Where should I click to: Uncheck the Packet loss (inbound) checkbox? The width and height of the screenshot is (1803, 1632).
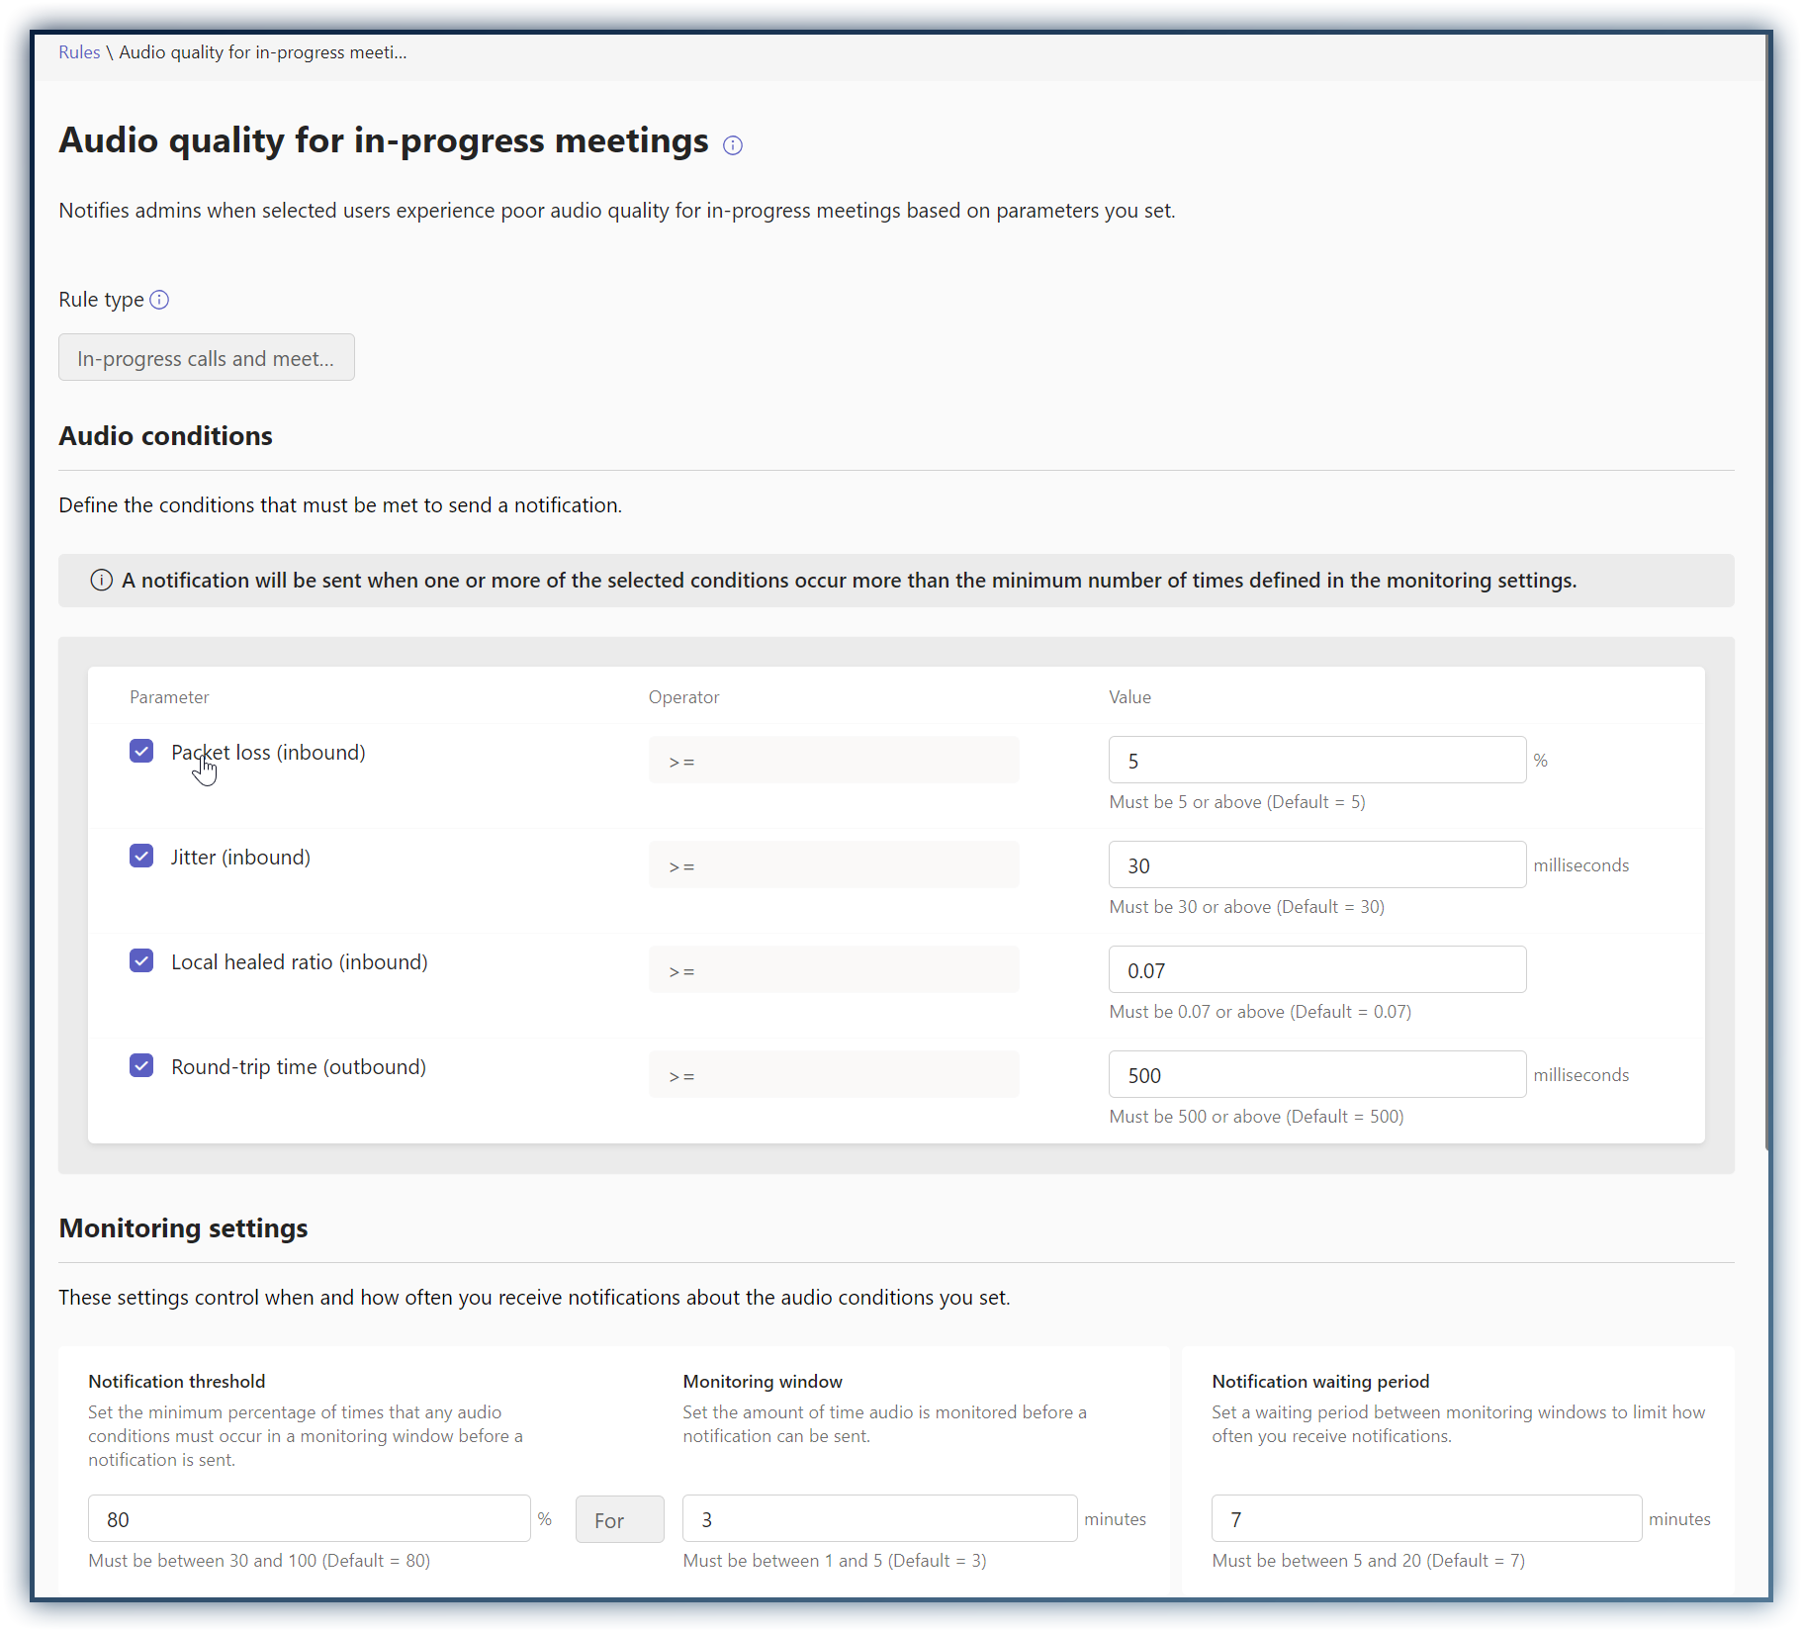coord(141,752)
